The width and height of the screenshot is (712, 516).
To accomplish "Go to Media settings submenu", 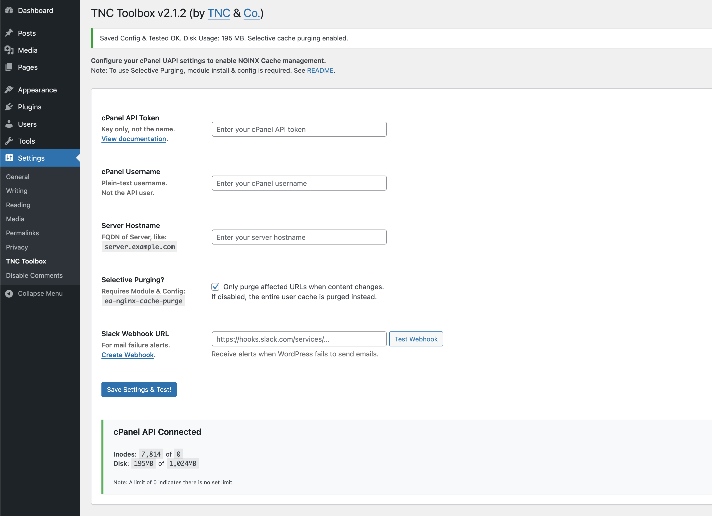I will click(x=15, y=219).
